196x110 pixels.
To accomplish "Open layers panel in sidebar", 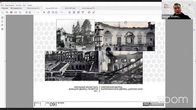I will click(x=2, y=29).
